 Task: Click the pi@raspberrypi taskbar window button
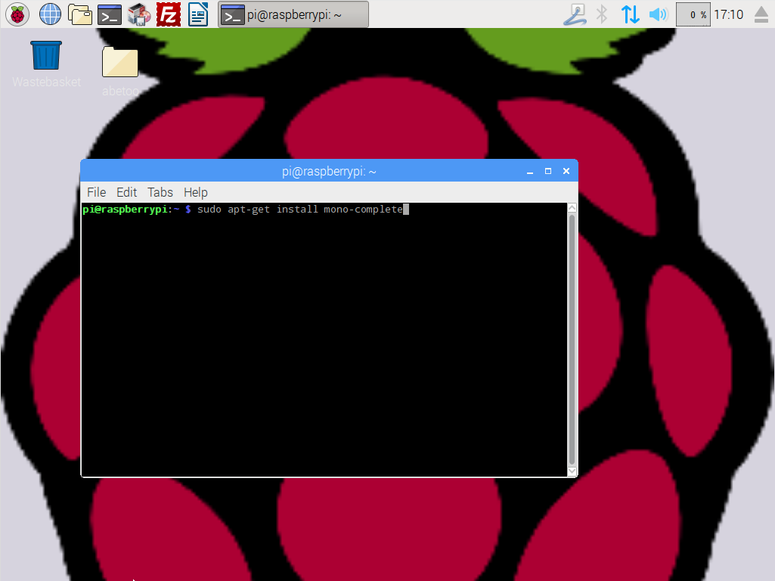(293, 14)
